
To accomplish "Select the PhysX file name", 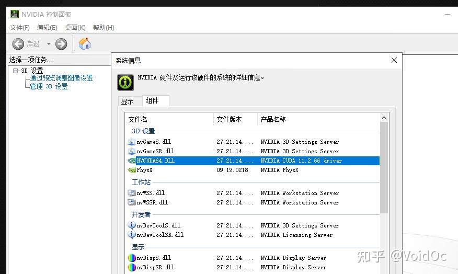I will pyautogui.click(x=144, y=170).
